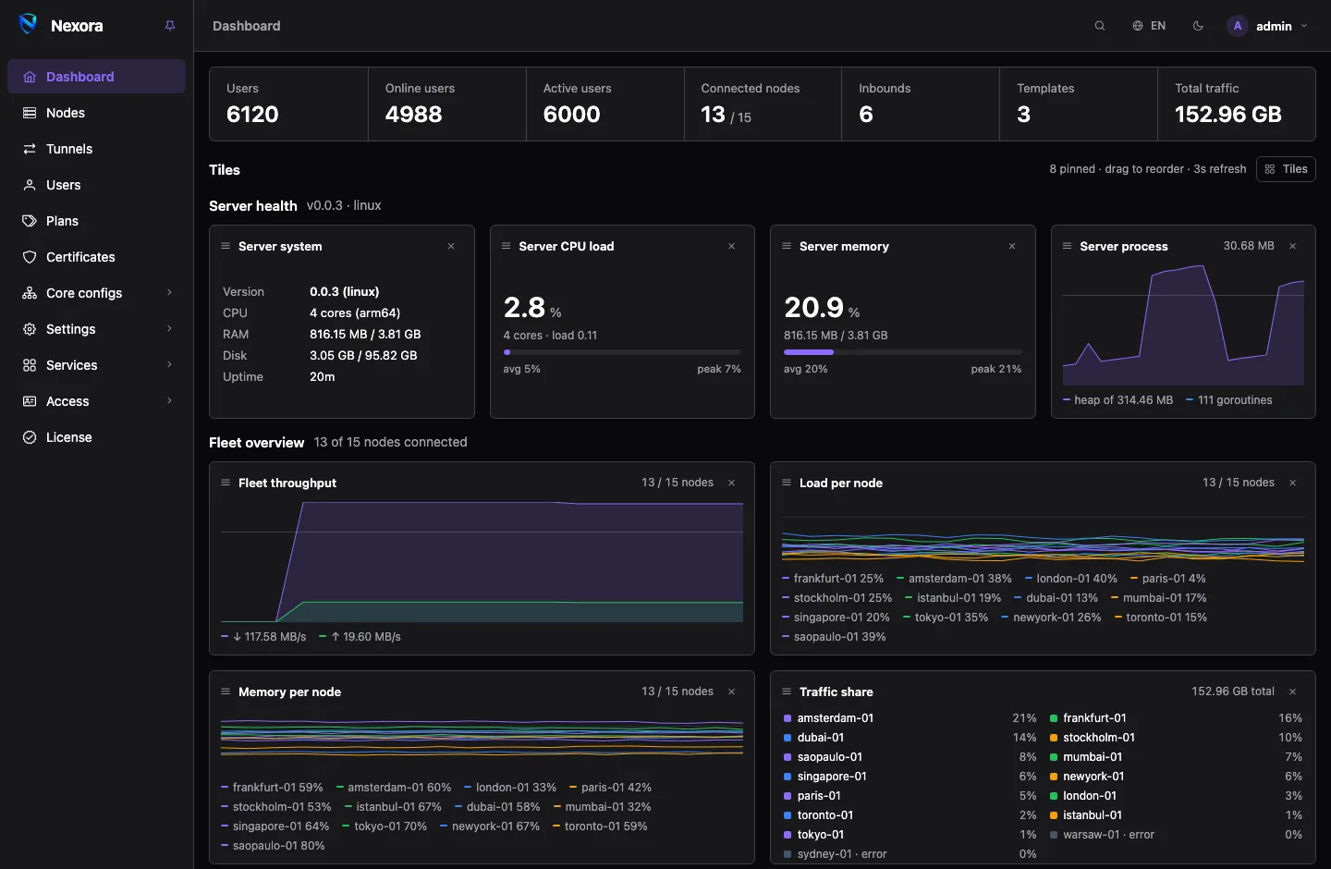Image resolution: width=1331 pixels, height=869 pixels.
Task: Grab the Traffic share drag handle
Action: pyautogui.click(x=787, y=692)
